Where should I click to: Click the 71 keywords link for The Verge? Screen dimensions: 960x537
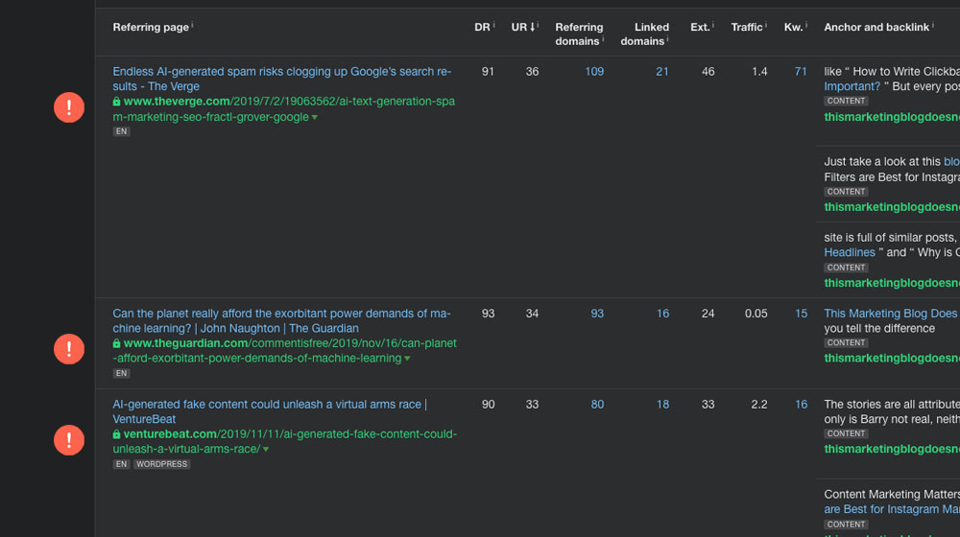coord(801,72)
